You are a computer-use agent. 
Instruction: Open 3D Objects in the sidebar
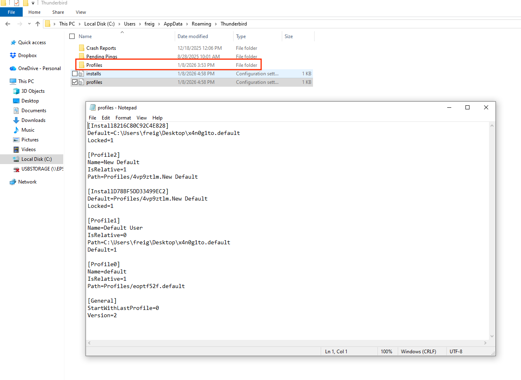[33, 91]
